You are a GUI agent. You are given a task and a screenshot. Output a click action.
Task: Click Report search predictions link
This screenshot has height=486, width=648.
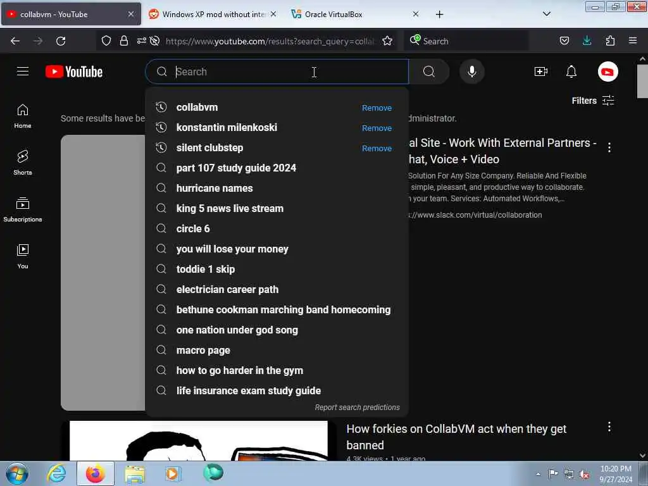[357, 408]
